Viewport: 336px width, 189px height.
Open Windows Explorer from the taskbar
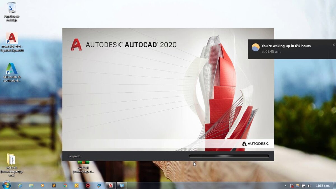31,185
